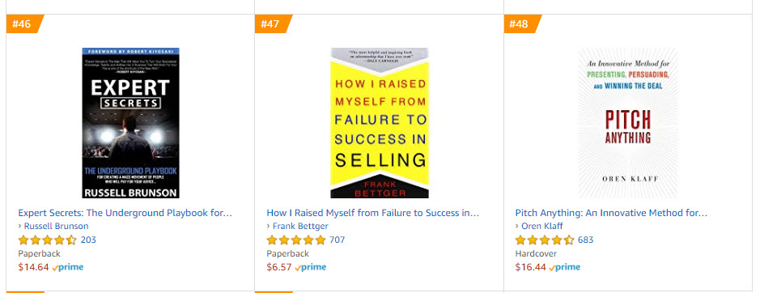Open the yellow Failure to Success cover
760x293 pixels.
click(x=380, y=123)
